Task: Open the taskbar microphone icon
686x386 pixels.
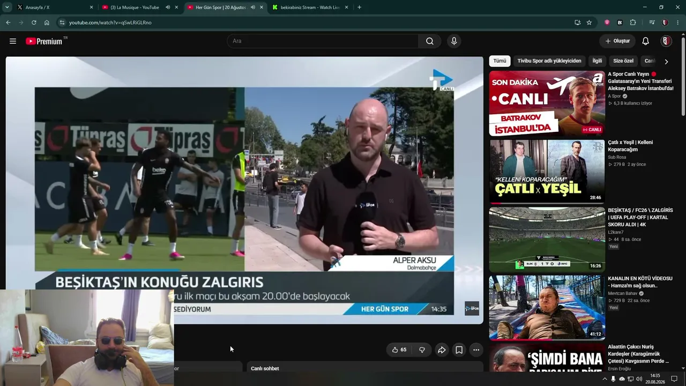Action: [613, 379]
